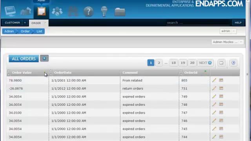251x141 pixels.
Task: Click the search input field
Action: click(198, 23)
